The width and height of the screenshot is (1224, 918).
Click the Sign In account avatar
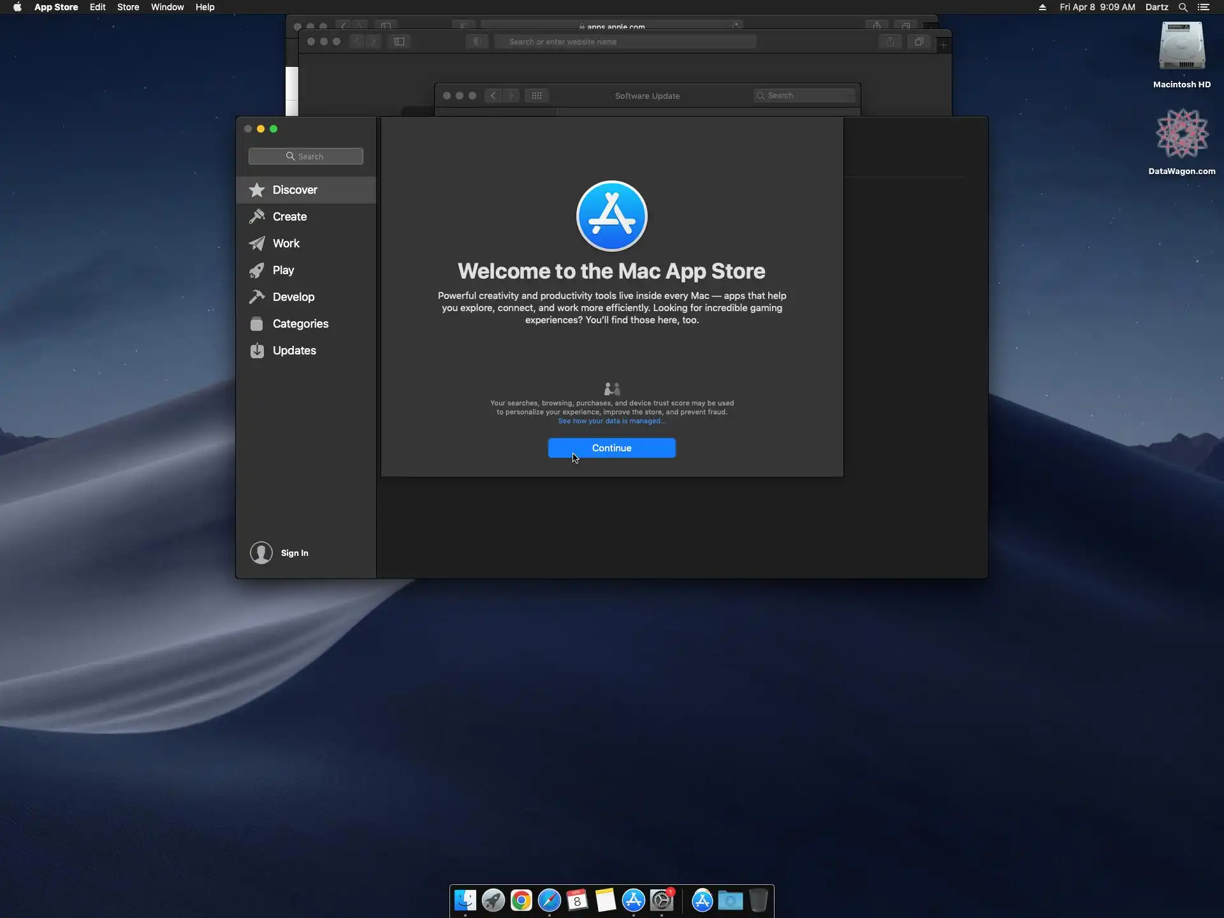[261, 553]
